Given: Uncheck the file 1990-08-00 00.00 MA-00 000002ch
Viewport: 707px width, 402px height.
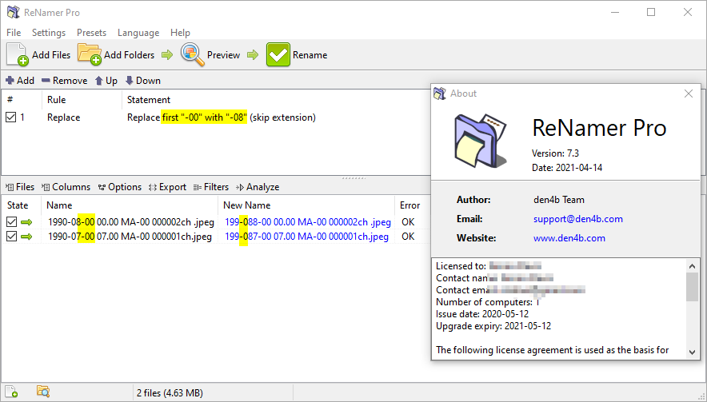Looking at the screenshot, I should (x=12, y=222).
